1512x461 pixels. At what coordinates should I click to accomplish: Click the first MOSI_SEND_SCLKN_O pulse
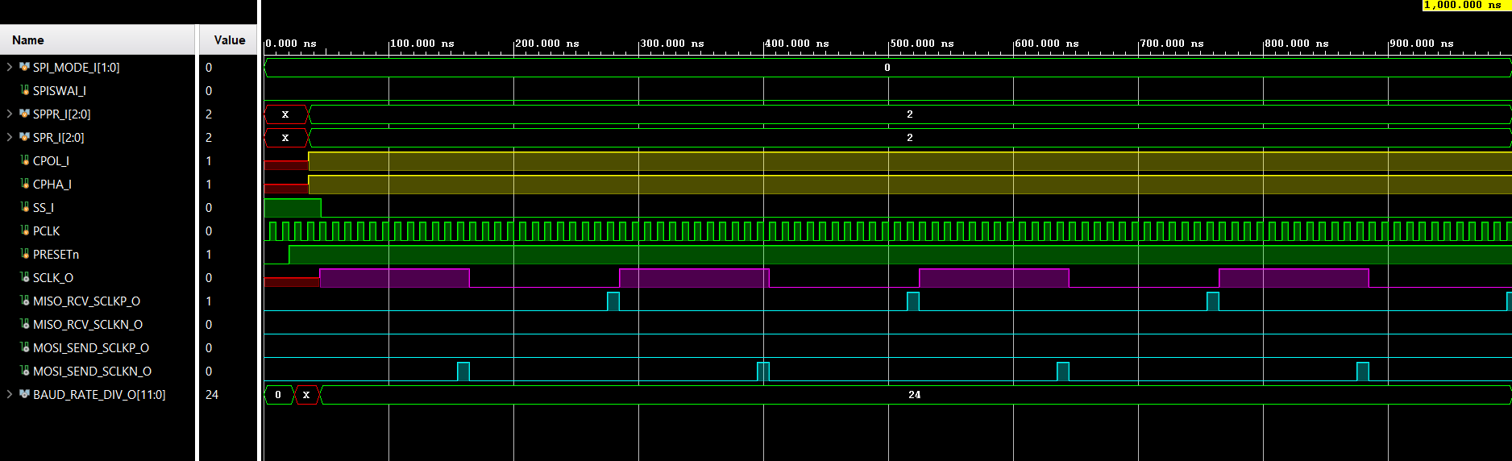point(463,372)
